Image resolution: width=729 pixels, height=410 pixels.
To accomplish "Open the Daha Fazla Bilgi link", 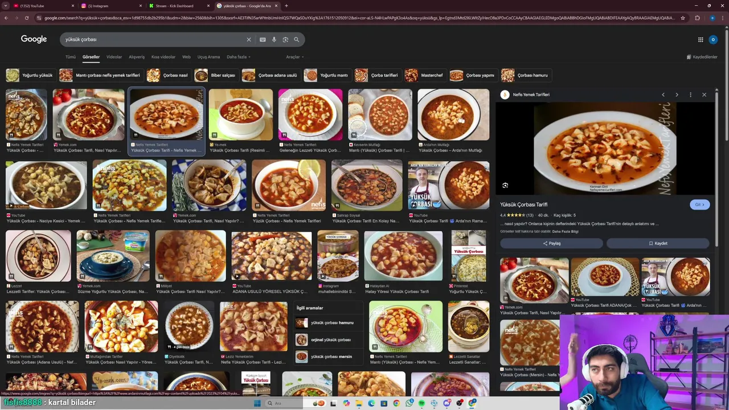I will click(565, 231).
